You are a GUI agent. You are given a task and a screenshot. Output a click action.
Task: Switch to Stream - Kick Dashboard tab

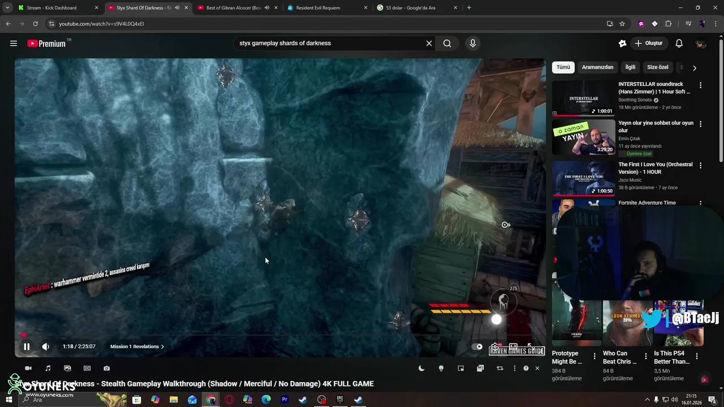click(58, 8)
